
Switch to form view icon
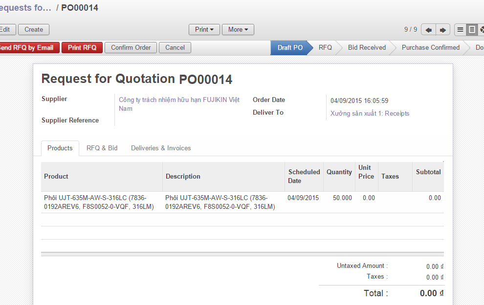[x=472, y=30]
